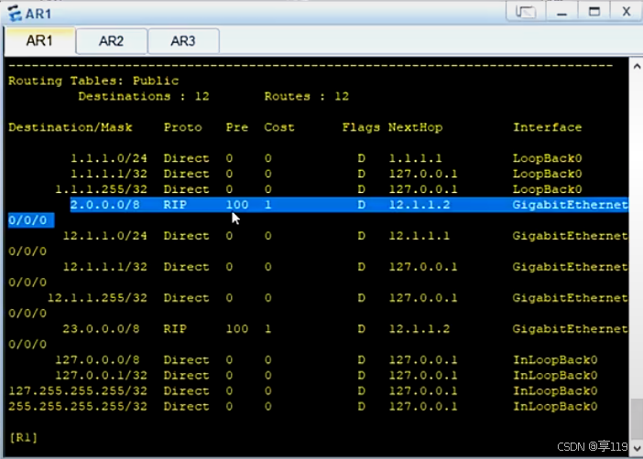Click LoopBack0 interface in 1.1.1.0/24 row
The height and width of the screenshot is (459, 643).
(x=548, y=158)
